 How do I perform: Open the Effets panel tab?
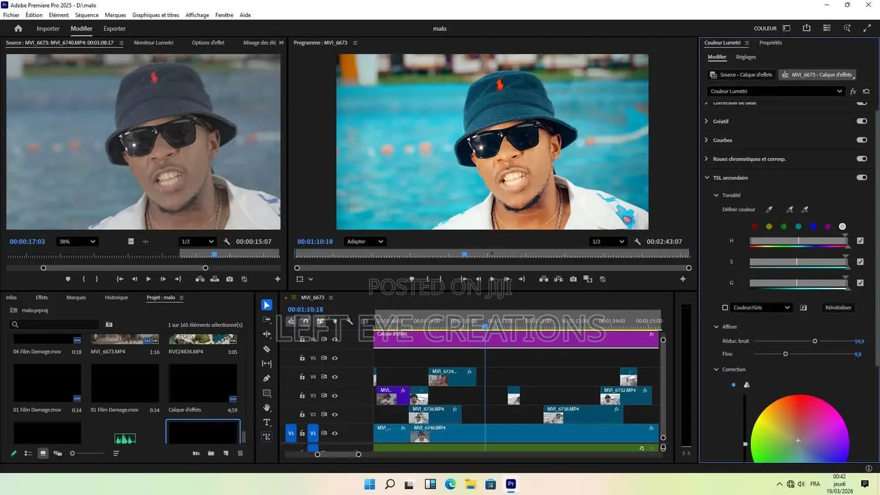point(42,297)
